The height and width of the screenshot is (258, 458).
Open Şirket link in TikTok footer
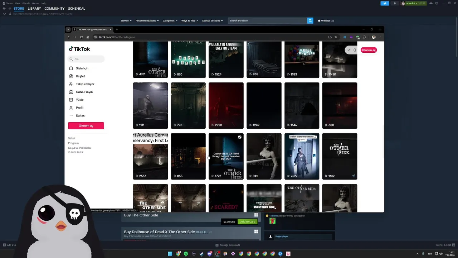pos(72,138)
